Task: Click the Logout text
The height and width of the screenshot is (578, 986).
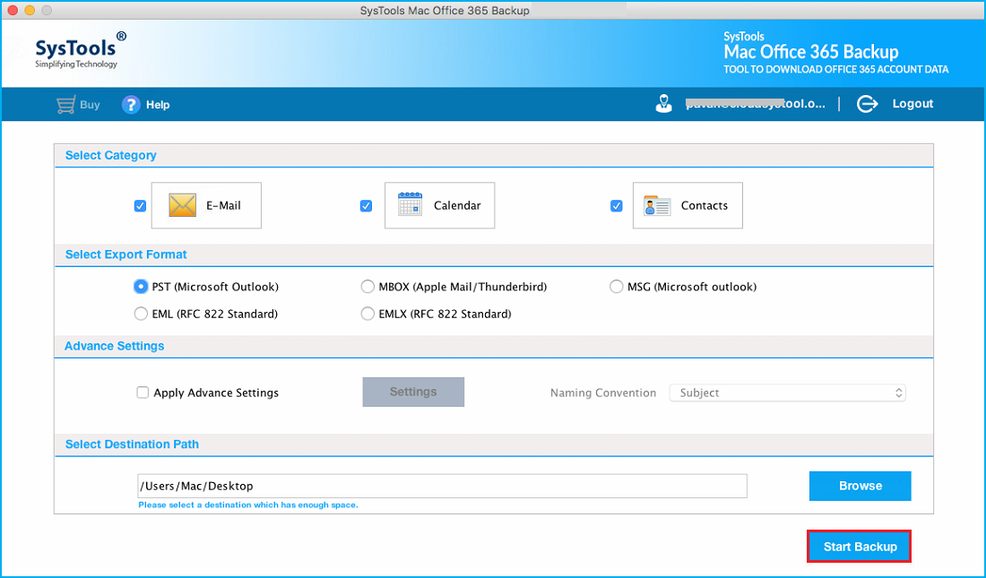Action: click(x=912, y=104)
